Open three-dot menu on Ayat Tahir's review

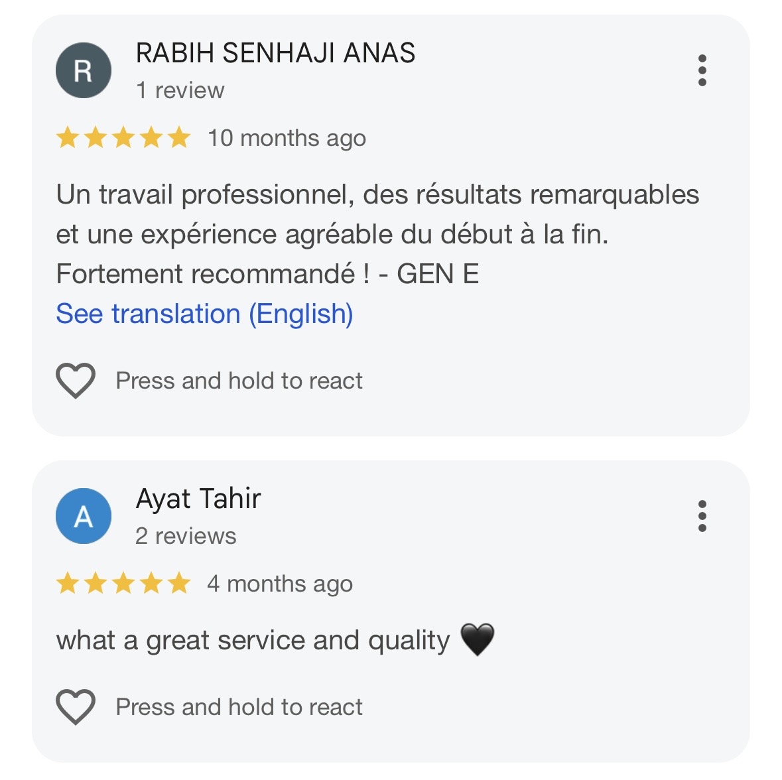tap(702, 516)
